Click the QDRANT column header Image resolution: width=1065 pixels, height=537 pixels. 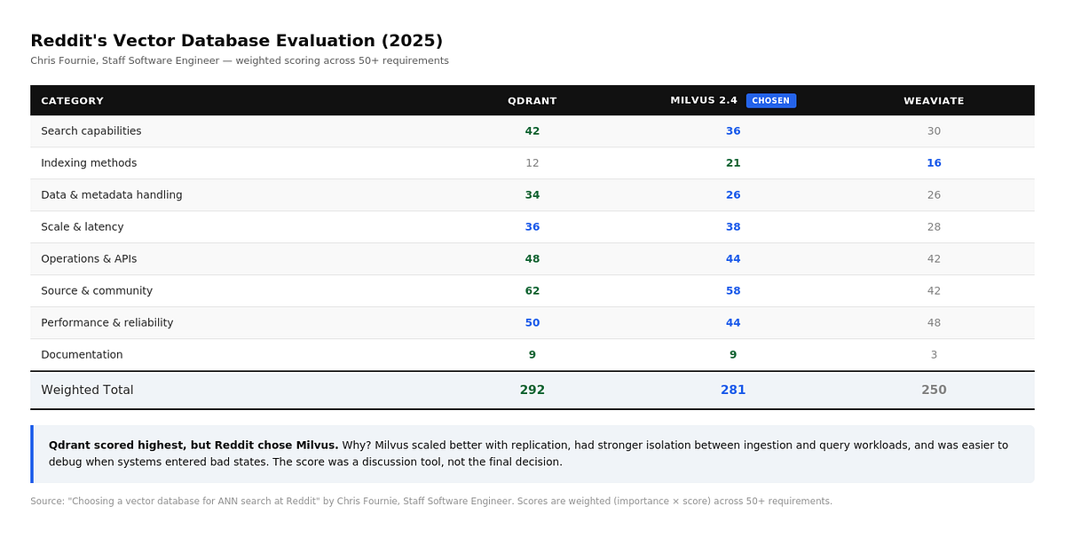pyautogui.click(x=532, y=100)
